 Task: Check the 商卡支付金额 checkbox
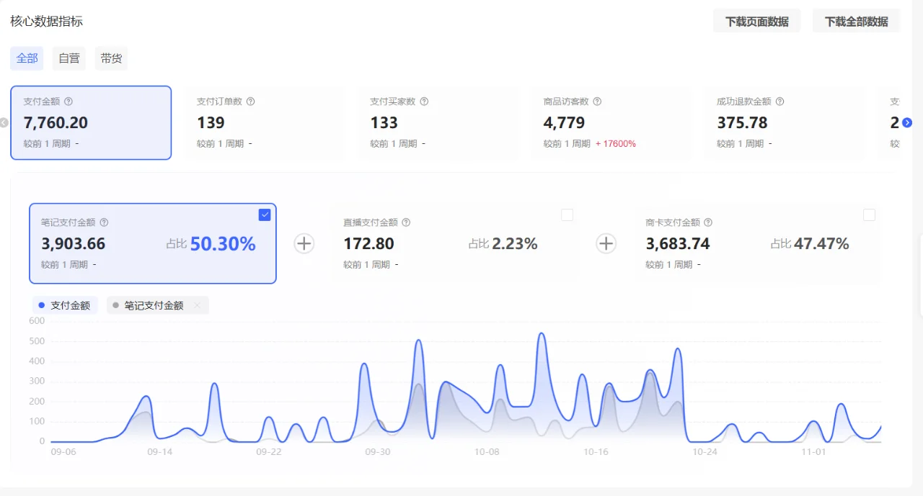click(870, 215)
